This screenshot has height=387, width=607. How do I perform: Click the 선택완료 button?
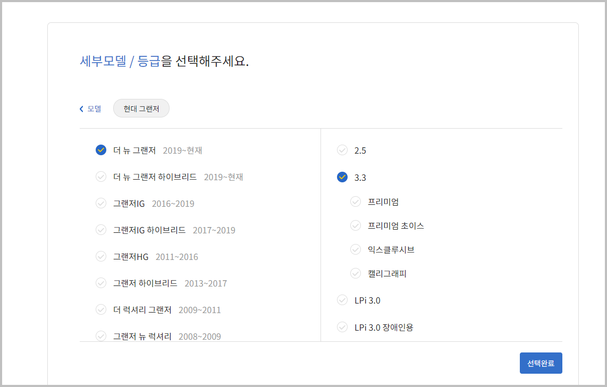(x=541, y=363)
